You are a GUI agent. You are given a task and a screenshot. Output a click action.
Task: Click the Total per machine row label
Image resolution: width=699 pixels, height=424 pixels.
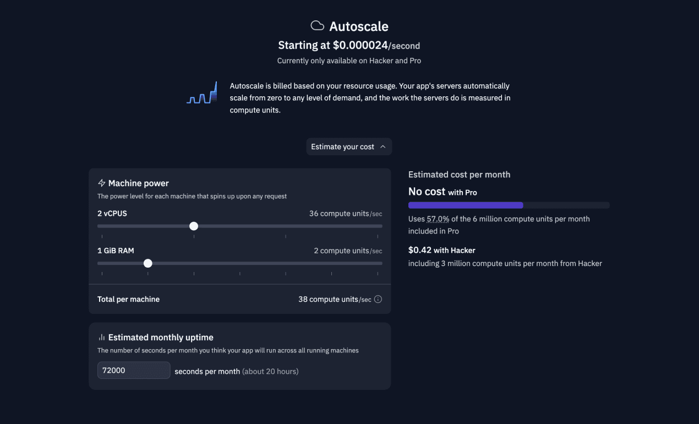pos(128,300)
